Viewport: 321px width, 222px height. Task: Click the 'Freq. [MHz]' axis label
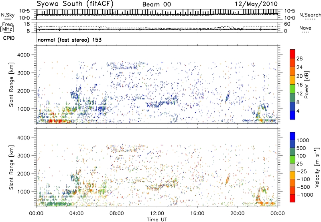(x=8, y=27)
